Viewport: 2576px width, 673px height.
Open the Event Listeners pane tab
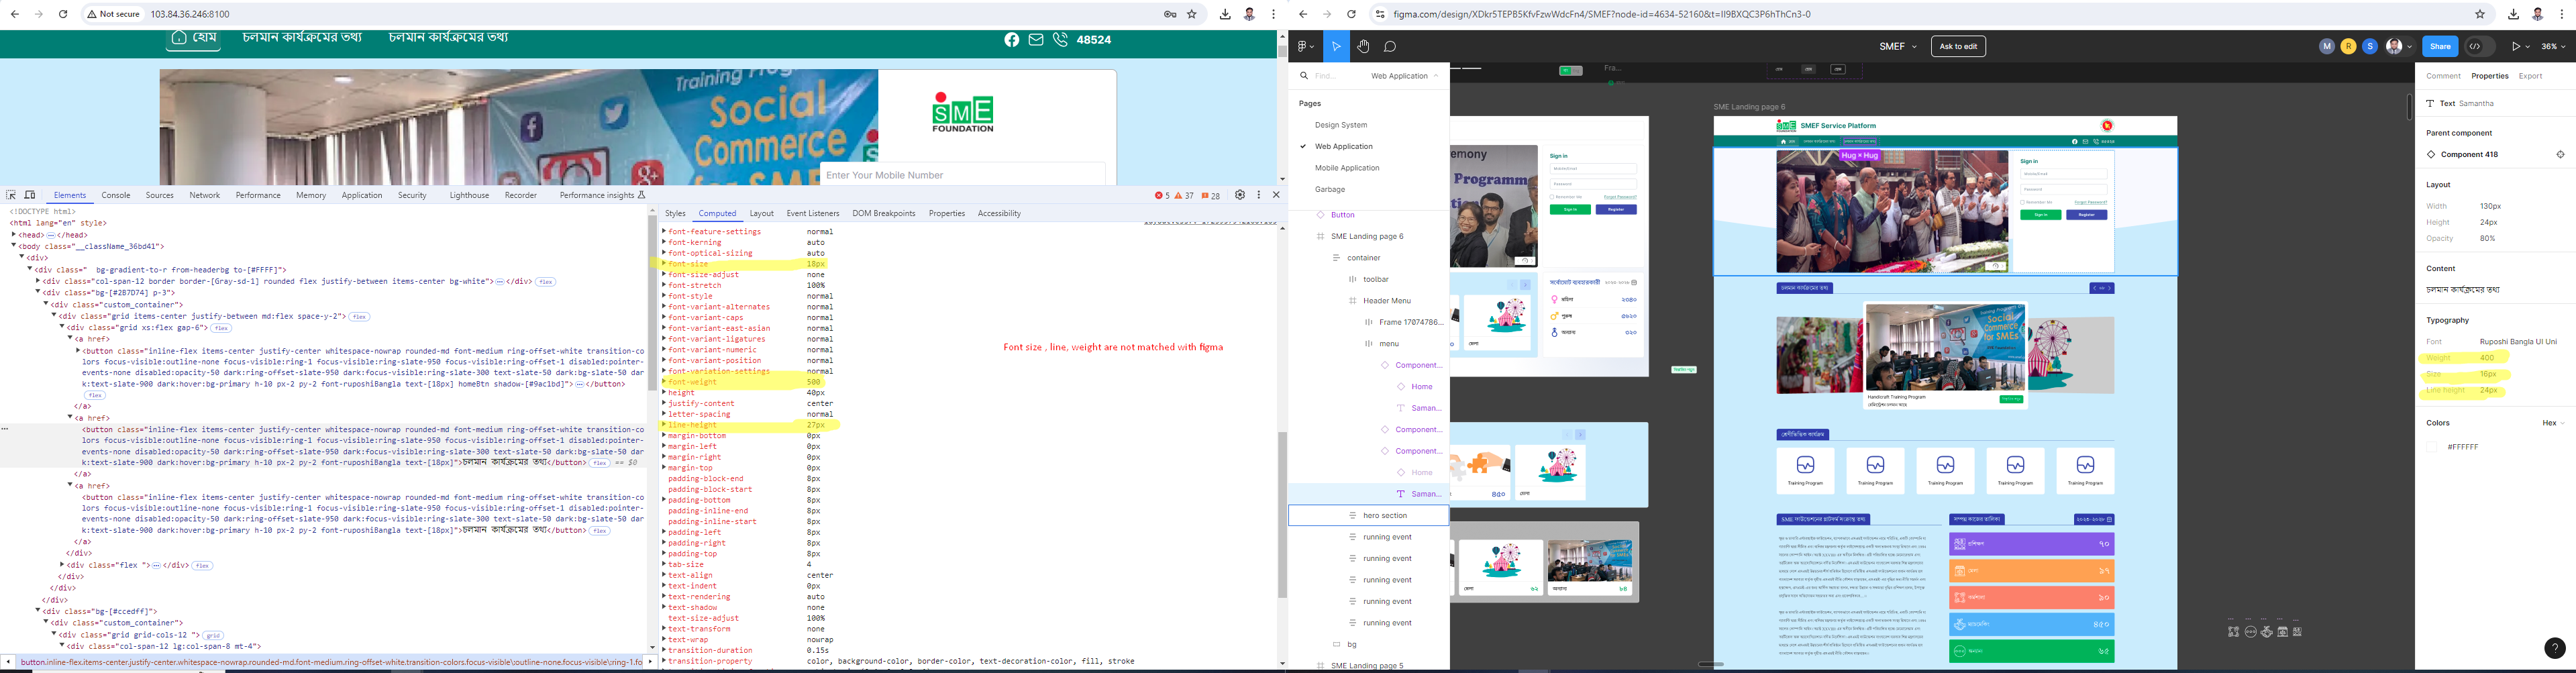(813, 213)
